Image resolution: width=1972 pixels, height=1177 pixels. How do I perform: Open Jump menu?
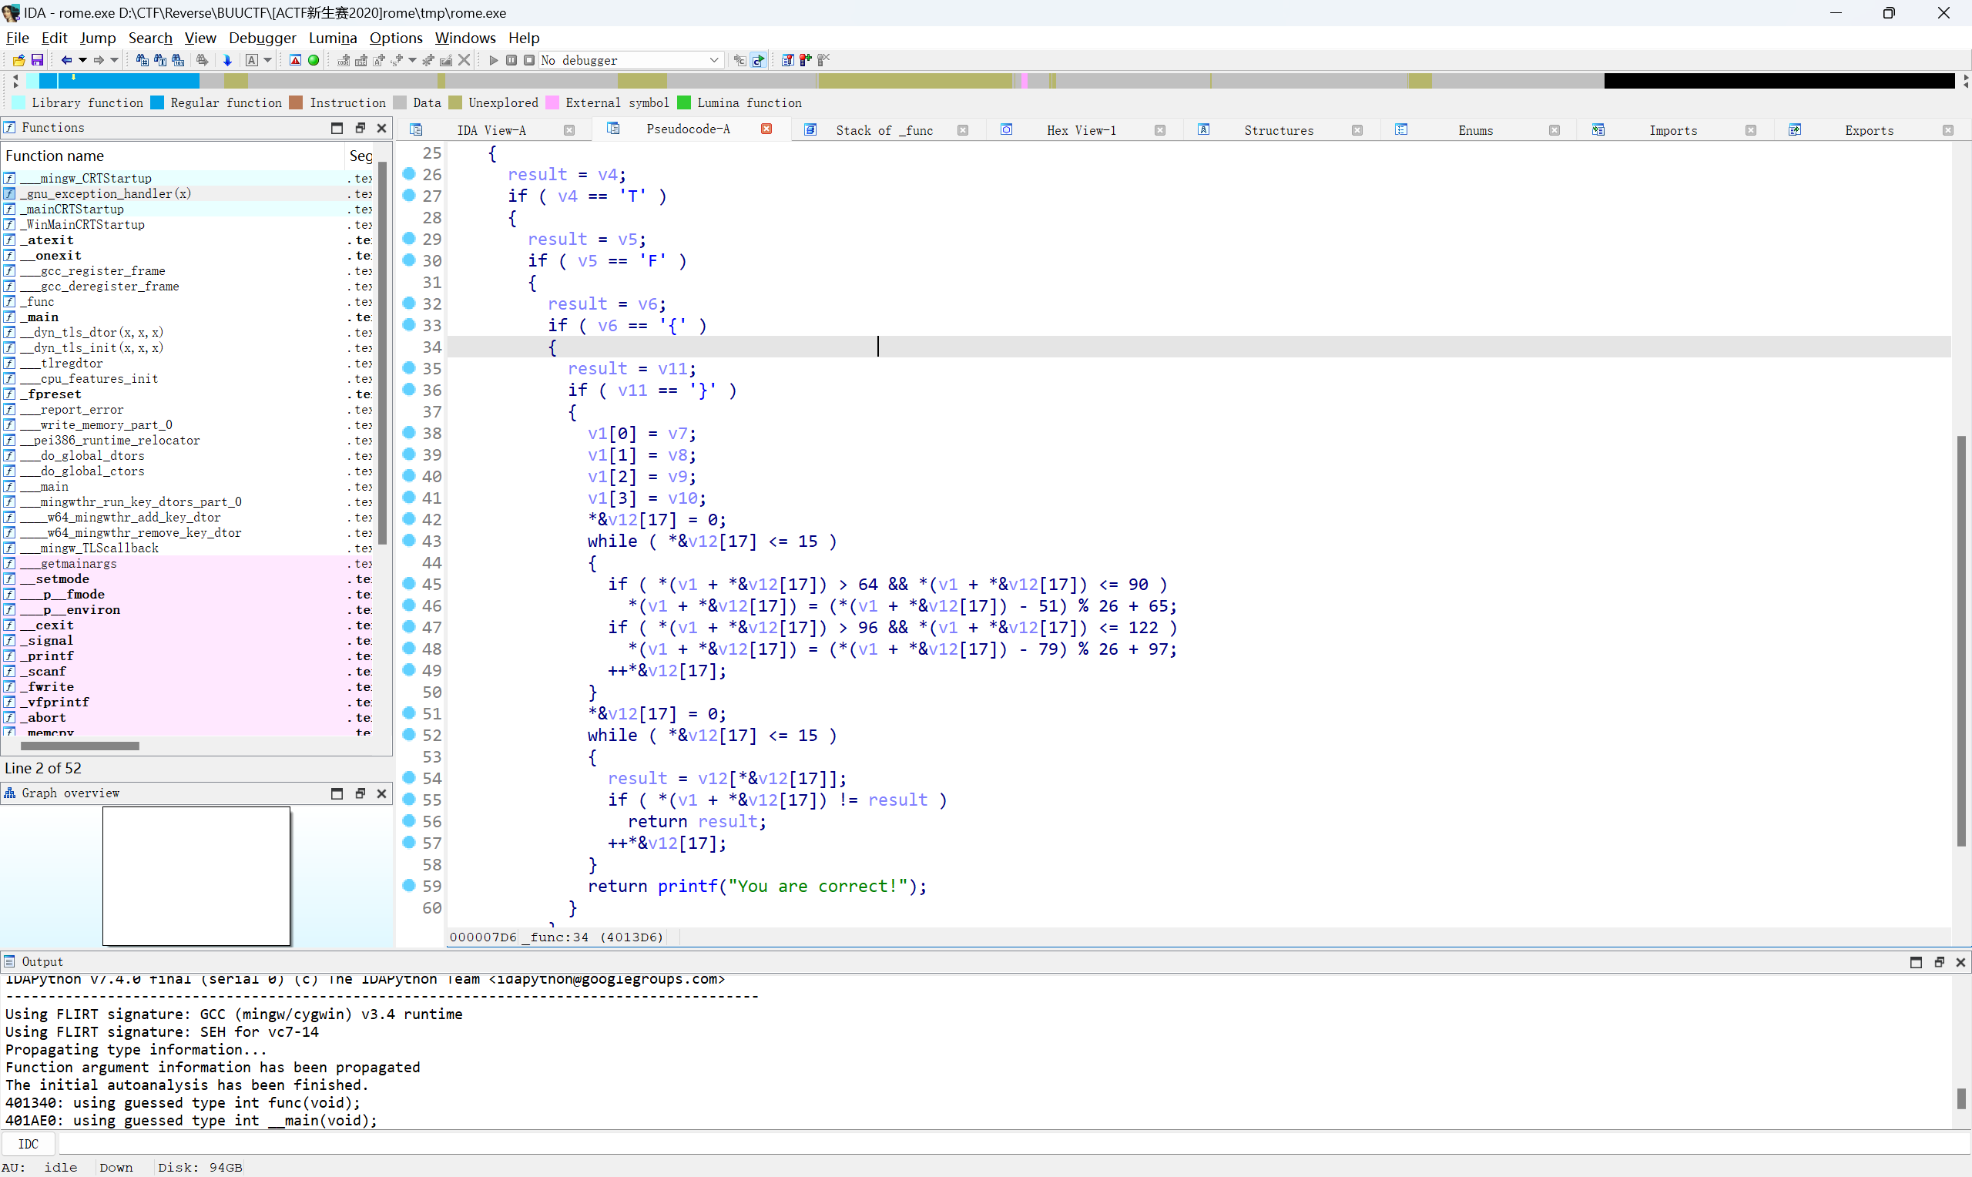(98, 37)
